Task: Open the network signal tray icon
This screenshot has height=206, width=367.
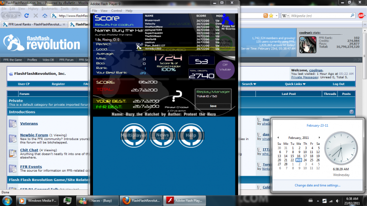Action: click(331, 201)
